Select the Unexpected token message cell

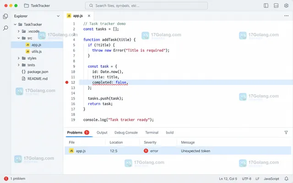[x=195, y=151]
